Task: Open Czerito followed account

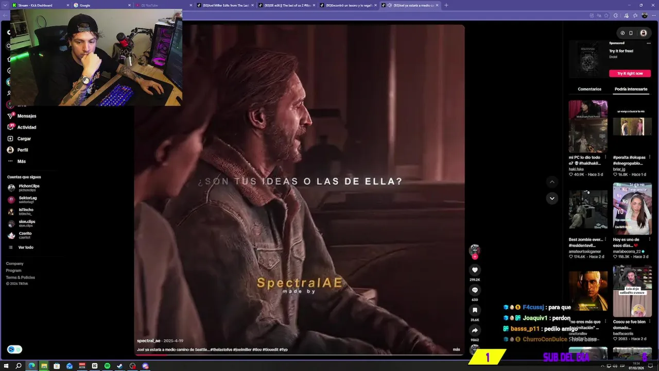Action: (x=20, y=235)
